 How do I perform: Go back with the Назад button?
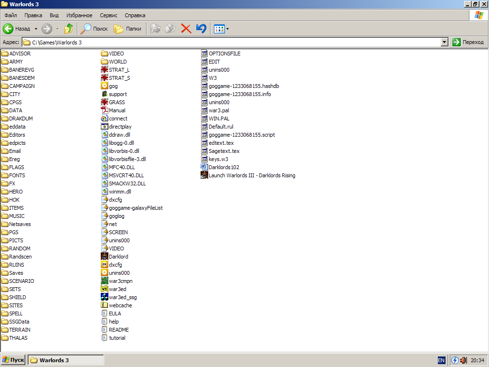pos(17,29)
